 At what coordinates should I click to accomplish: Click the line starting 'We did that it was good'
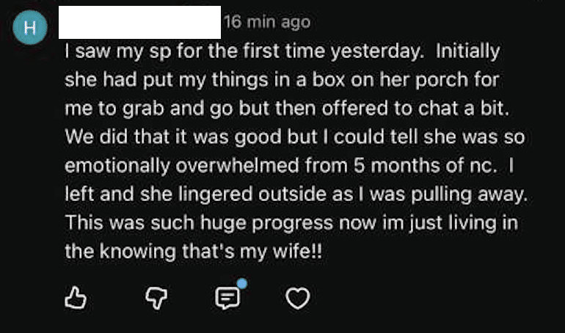coord(295,137)
